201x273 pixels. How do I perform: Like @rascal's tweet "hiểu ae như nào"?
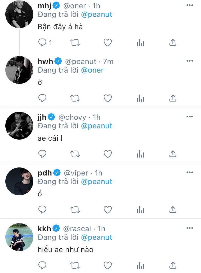pyautogui.click(x=108, y=265)
